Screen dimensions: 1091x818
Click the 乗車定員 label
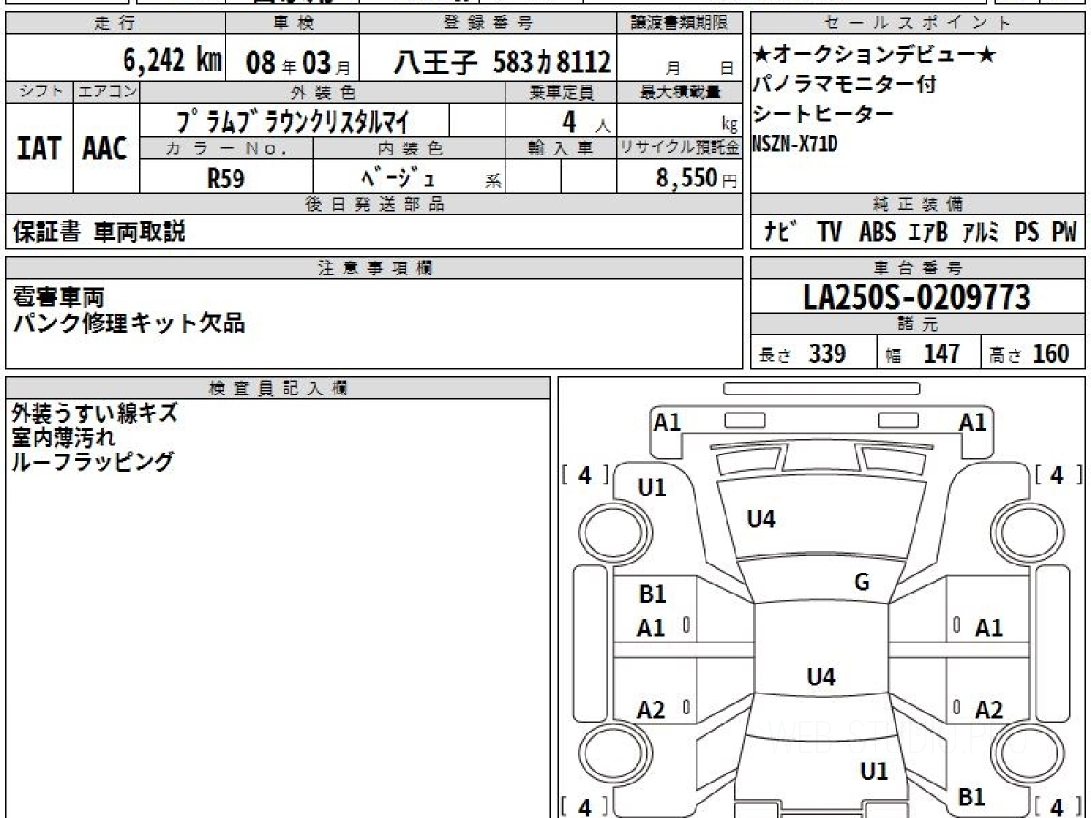(561, 92)
